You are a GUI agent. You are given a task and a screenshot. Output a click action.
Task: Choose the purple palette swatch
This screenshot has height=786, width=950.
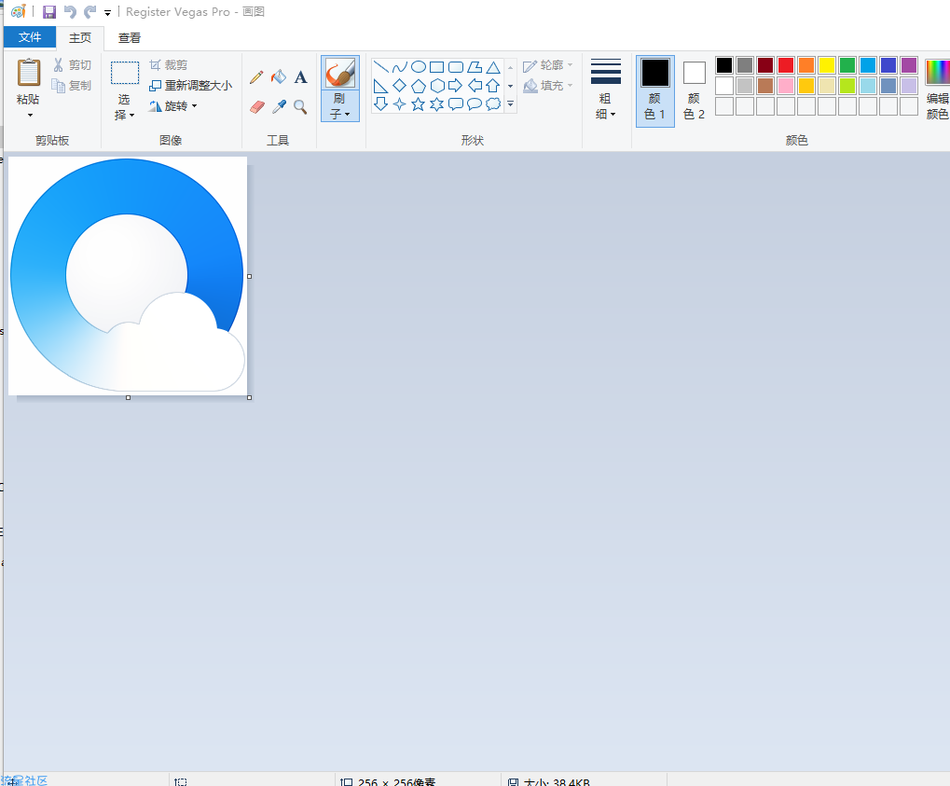tap(909, 65)
